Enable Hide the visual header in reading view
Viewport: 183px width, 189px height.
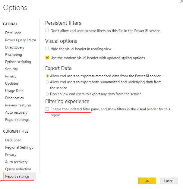click(x=47, y=49)
